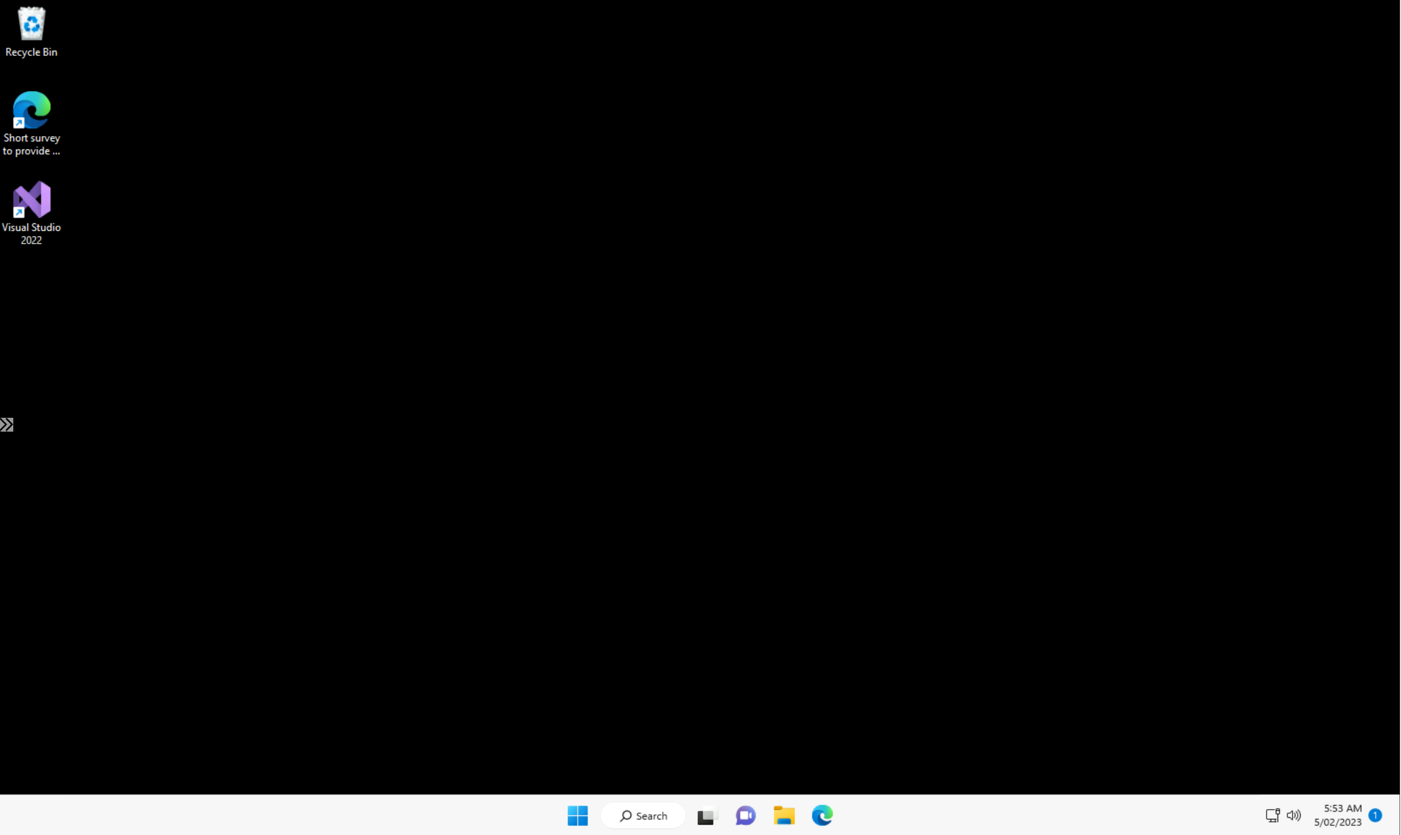Expand the double-chevron panel at left edge
Screen dimensions: 1401x835
click(6, 425)
